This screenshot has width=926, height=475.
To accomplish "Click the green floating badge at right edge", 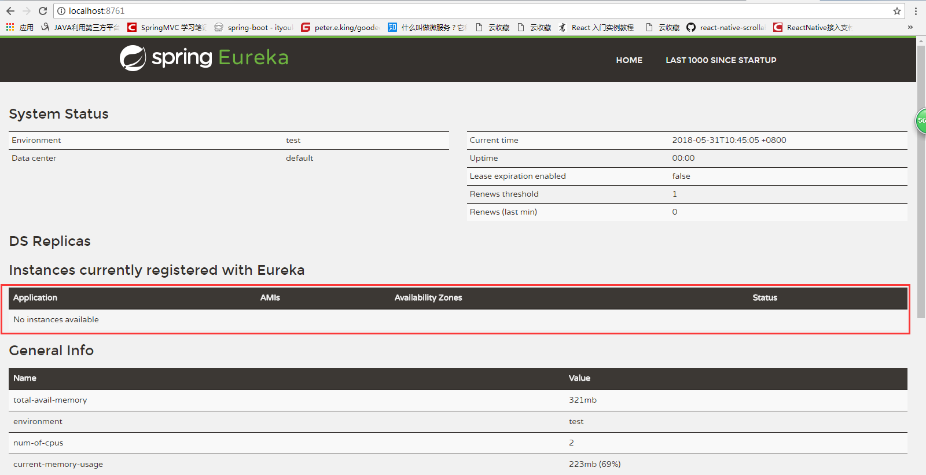I will pyautogui.click(x=921, y=121).
